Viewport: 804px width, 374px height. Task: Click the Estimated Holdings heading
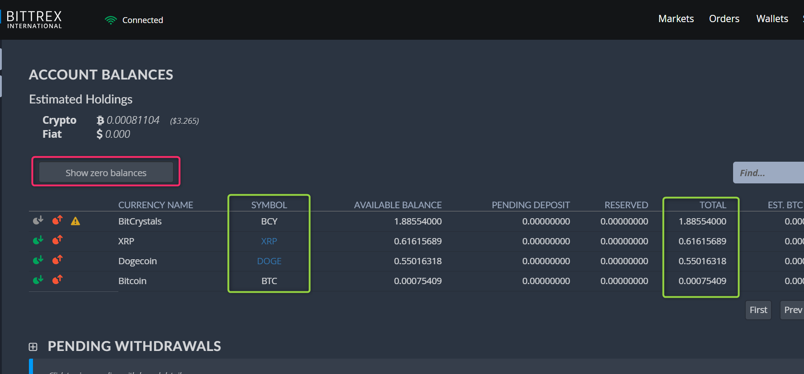coord(81,99)
